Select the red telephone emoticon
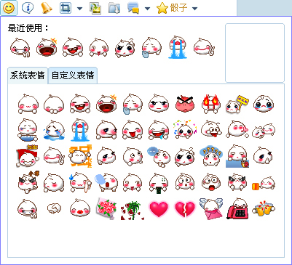 coord(237,208)
